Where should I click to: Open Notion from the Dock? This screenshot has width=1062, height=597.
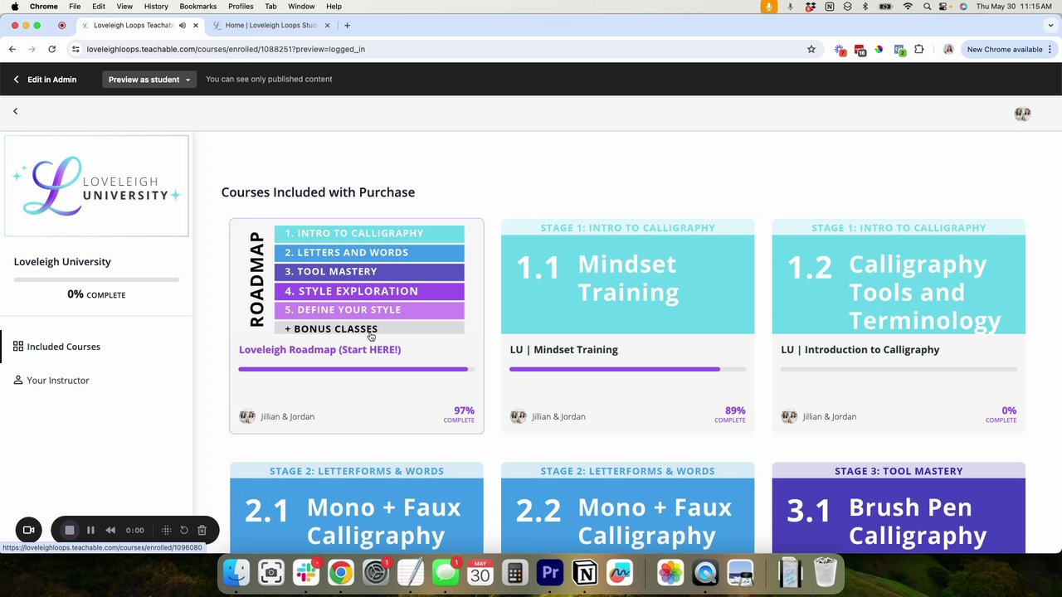tap(585, 572)
